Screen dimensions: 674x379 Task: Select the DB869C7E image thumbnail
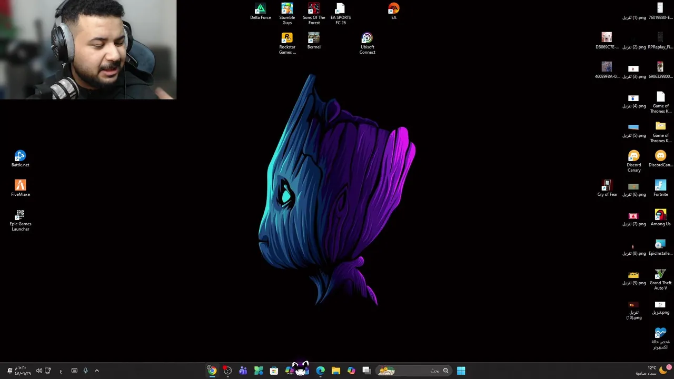coord(607,41)
